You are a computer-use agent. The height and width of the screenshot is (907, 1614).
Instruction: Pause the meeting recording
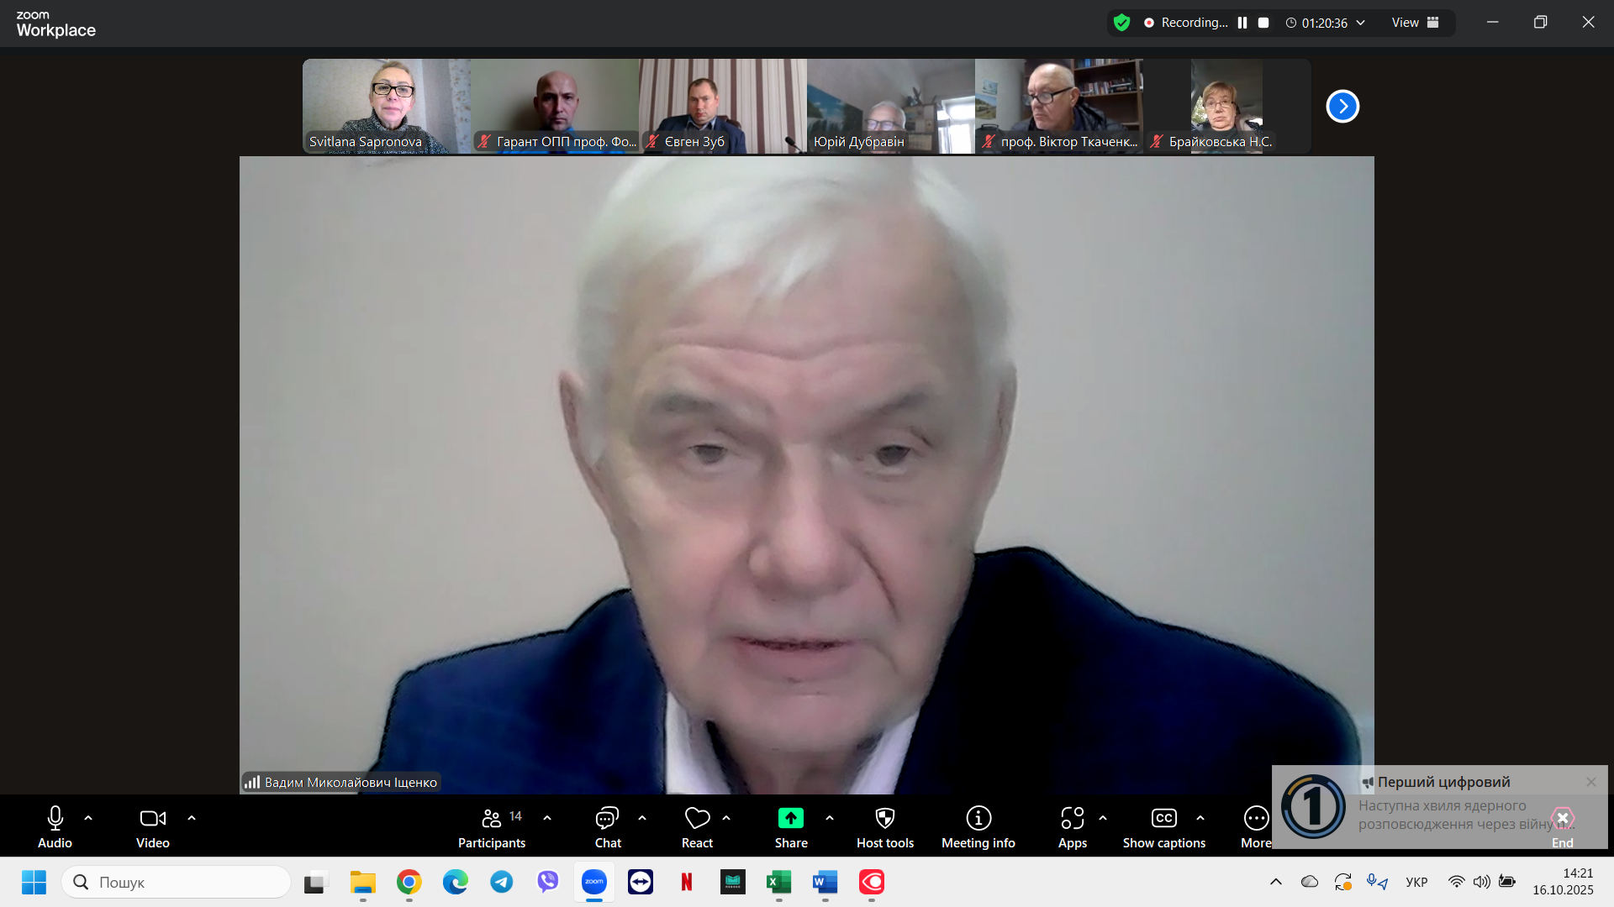coord(1242,23)
